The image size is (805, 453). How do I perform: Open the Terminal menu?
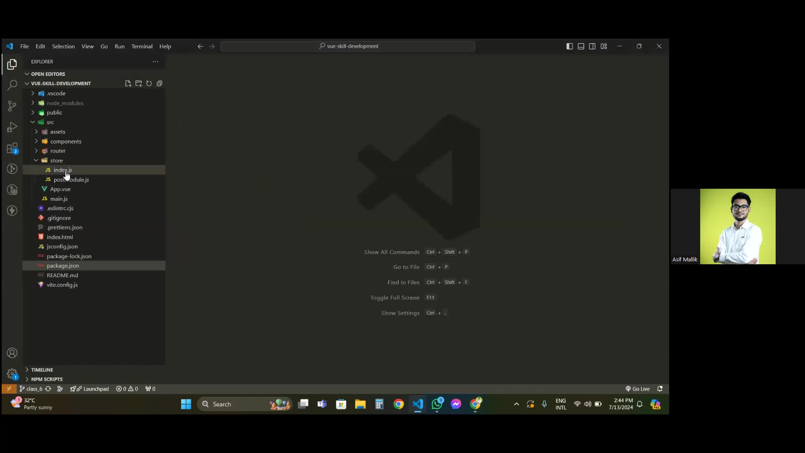click(x=142, y=47)
